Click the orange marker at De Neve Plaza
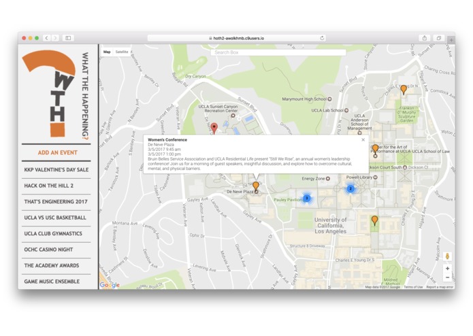Viewport: 473px width, 336px height. (x=255, y=186)
